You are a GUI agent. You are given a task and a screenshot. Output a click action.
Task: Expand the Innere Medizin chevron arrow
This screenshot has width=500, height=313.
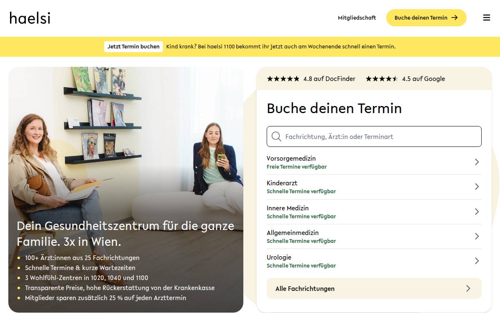477,212
